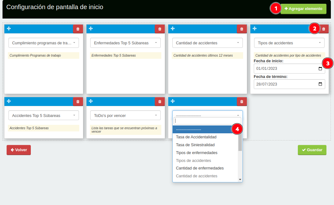Choose Tasa de Accidentalidad option

tap(205, 137)
